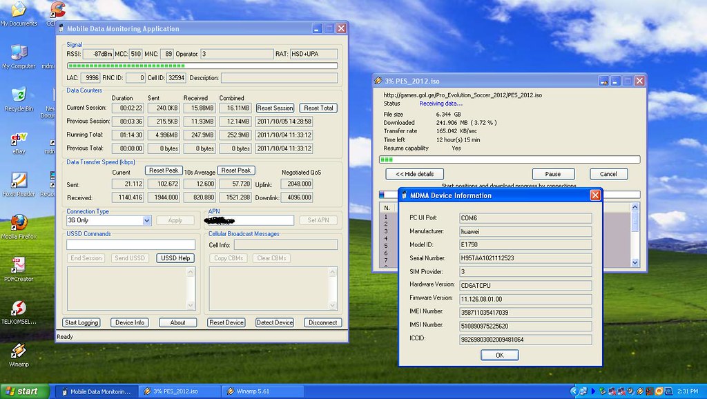Select the My Computer desktop icon

tap(19, 57)
